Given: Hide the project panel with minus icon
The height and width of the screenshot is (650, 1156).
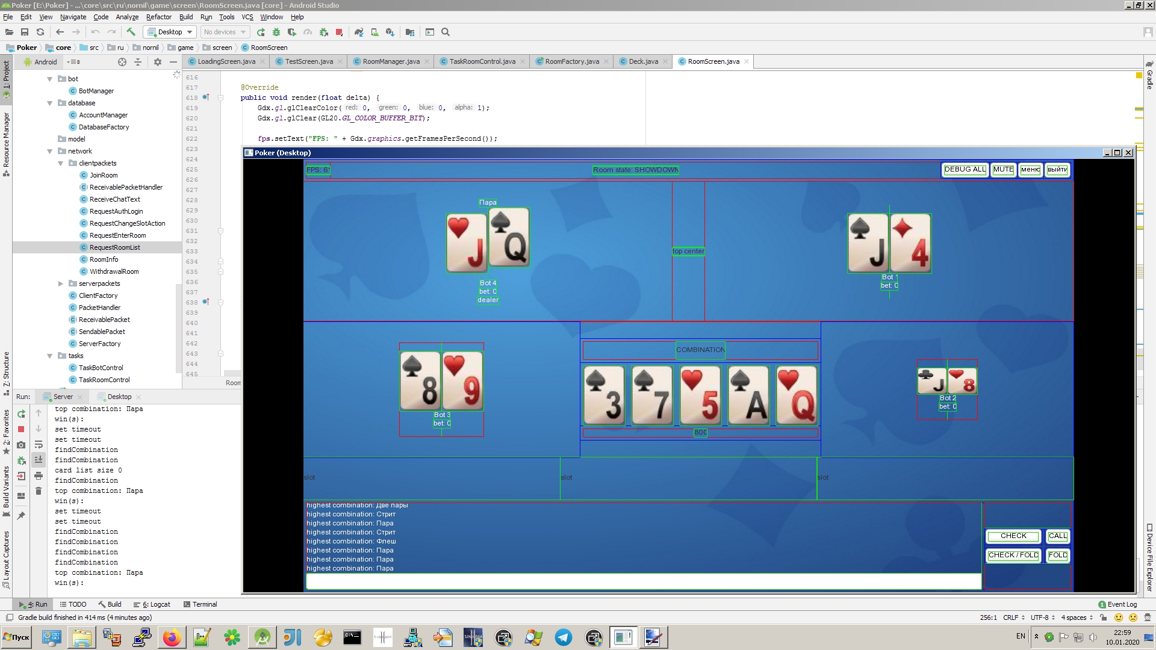Looking at the screenshot, I should click(x=173, y=61).
